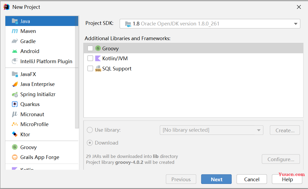Open the No library selected combo box
This screenshot has width=308, height=189.
tap(211, 130)
